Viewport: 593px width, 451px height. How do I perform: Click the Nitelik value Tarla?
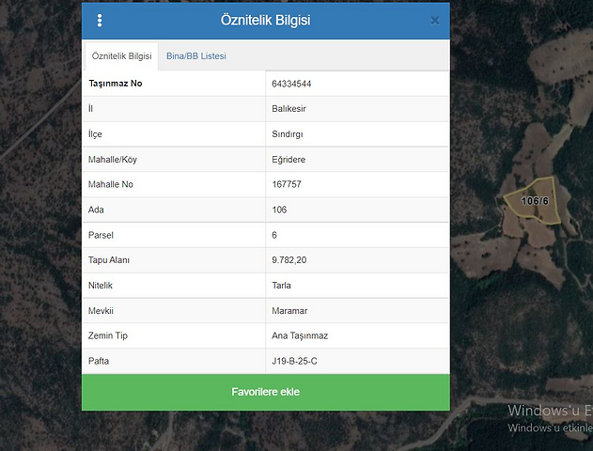pyautogui.click(x=281, y=285)
